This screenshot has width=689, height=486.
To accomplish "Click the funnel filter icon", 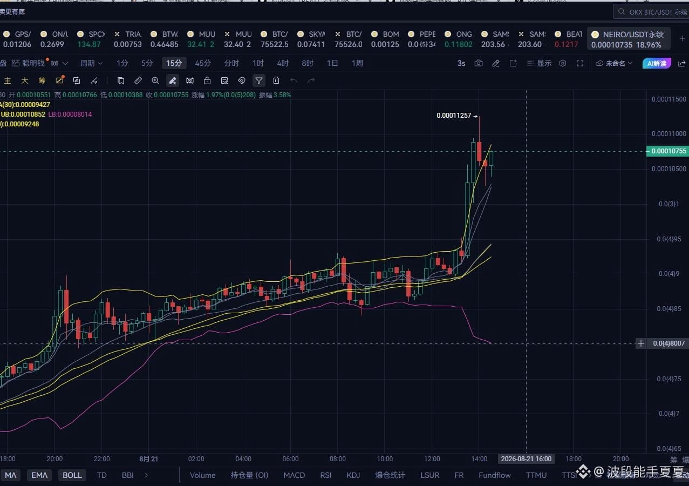I will point(259,80).
